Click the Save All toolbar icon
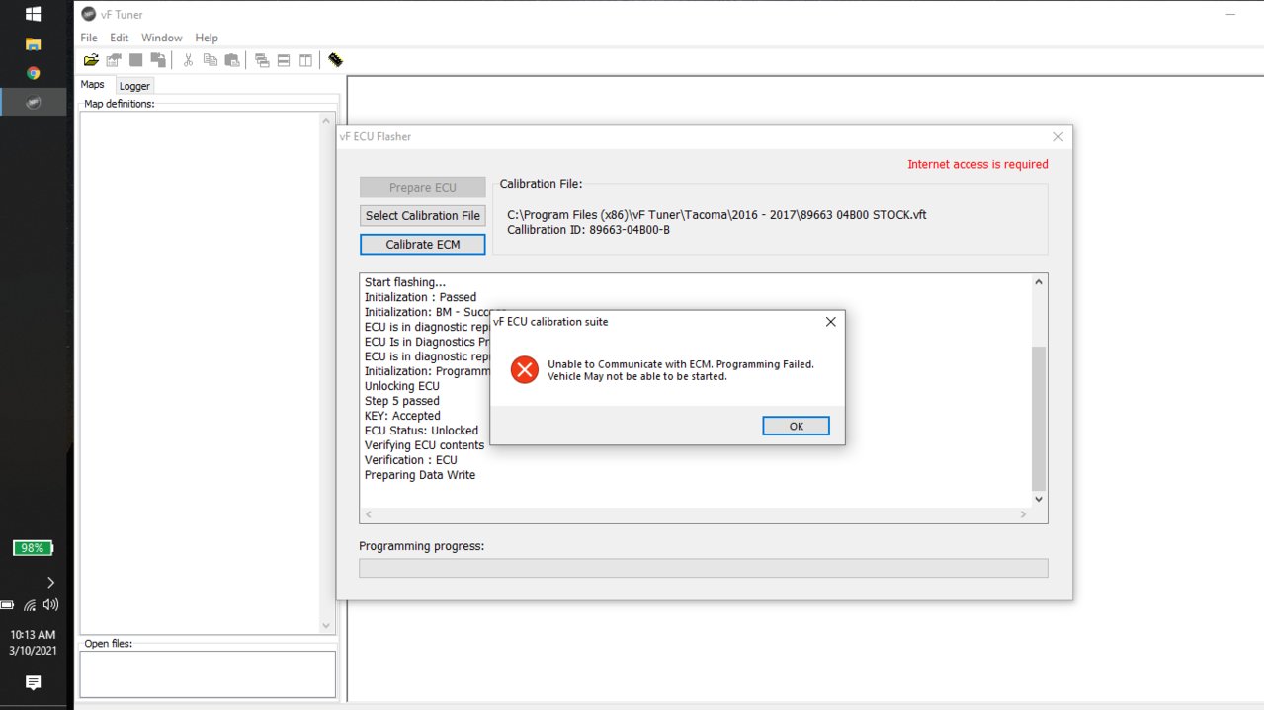Screen dimensions: 1264x710 (157, 60)
